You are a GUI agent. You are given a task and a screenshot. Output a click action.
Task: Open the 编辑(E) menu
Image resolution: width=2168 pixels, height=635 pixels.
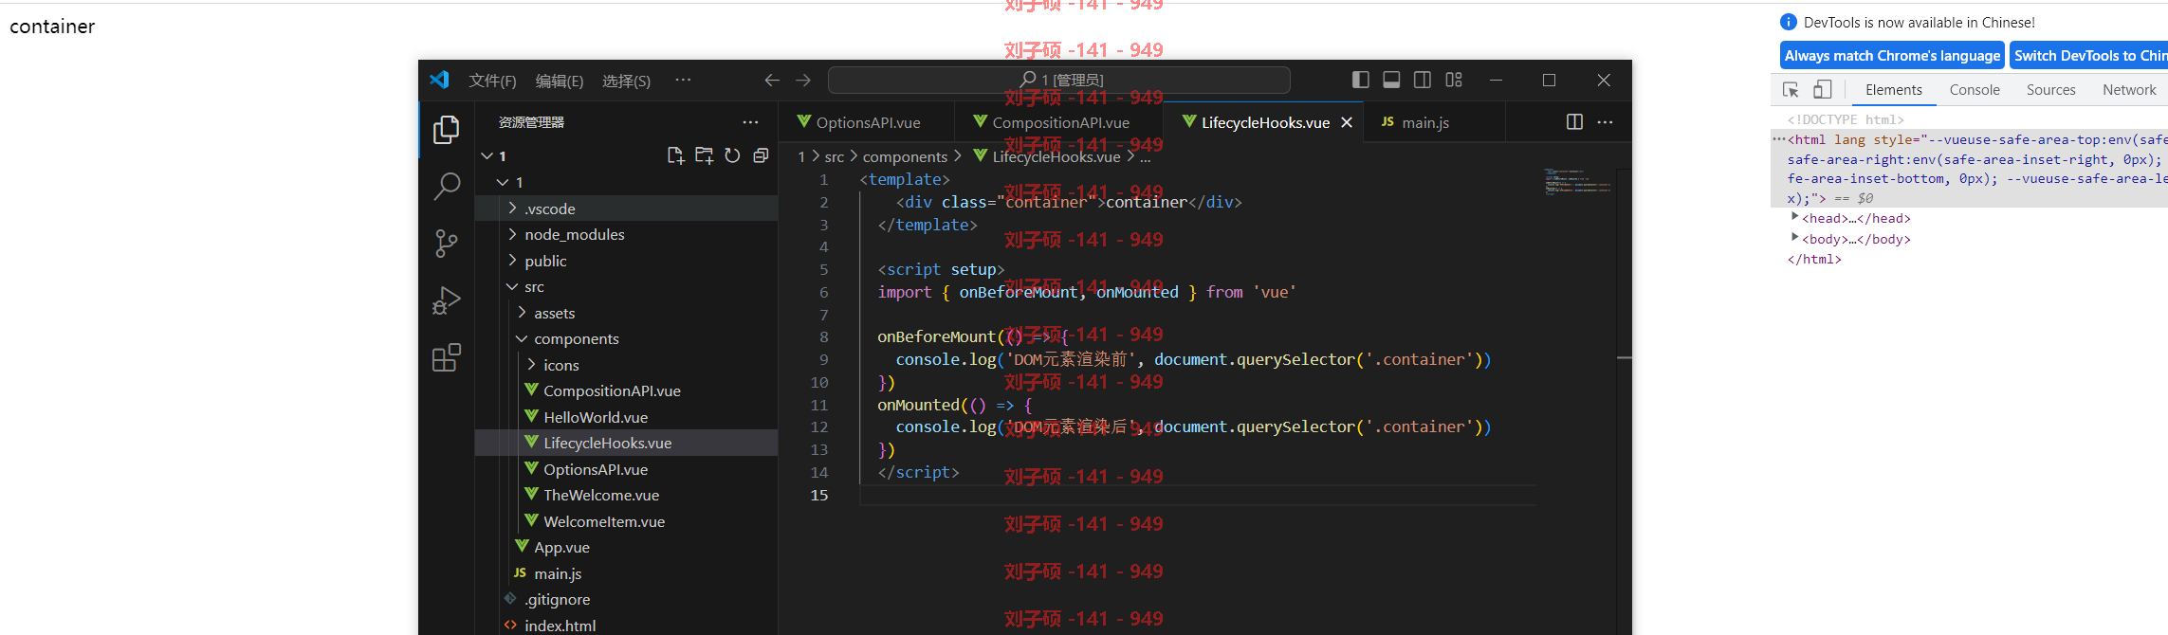(560, 81)
